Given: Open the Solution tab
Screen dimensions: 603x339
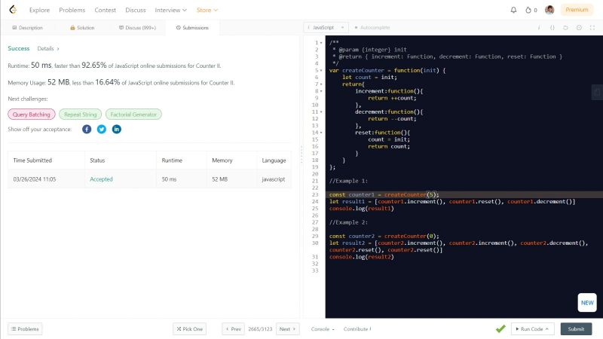Looking at the screenshot, I should 82,27.
